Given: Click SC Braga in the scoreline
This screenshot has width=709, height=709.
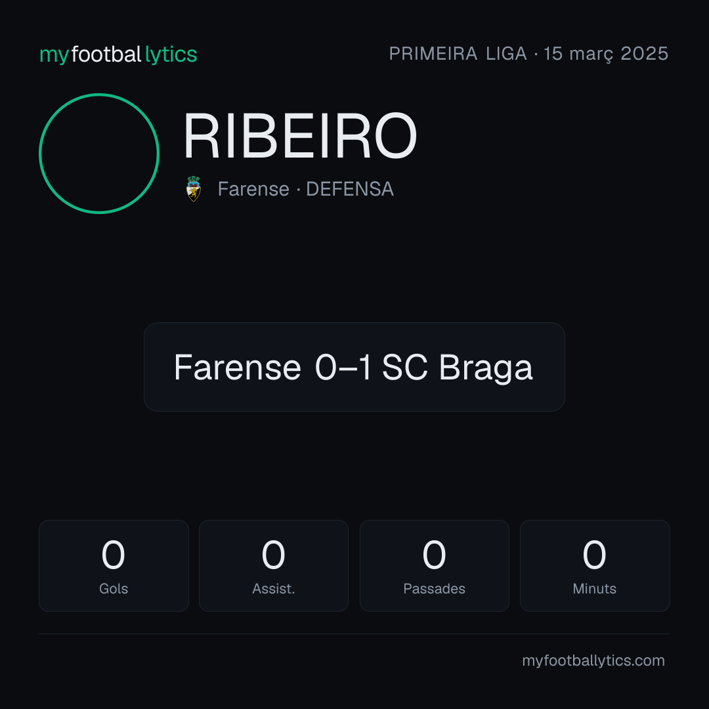Looking at the screenshot, I should coord(457,367).
